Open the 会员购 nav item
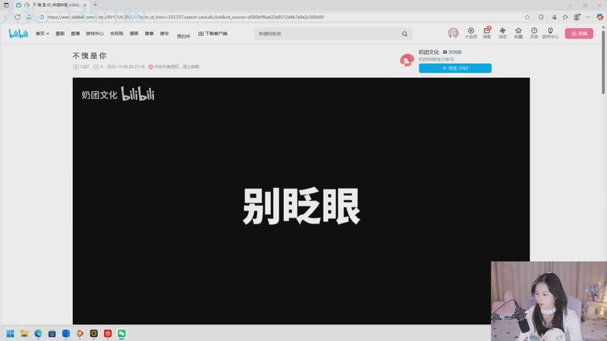 click(x=117, y=33)
